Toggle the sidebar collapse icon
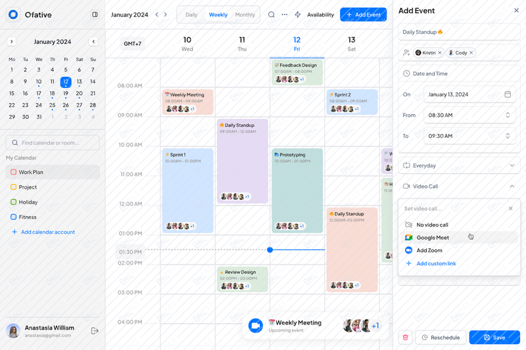526x350 pixels. pos(95,14)
